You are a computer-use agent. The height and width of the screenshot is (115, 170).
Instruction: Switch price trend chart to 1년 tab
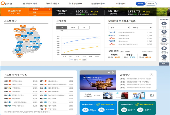coord(84,28)
